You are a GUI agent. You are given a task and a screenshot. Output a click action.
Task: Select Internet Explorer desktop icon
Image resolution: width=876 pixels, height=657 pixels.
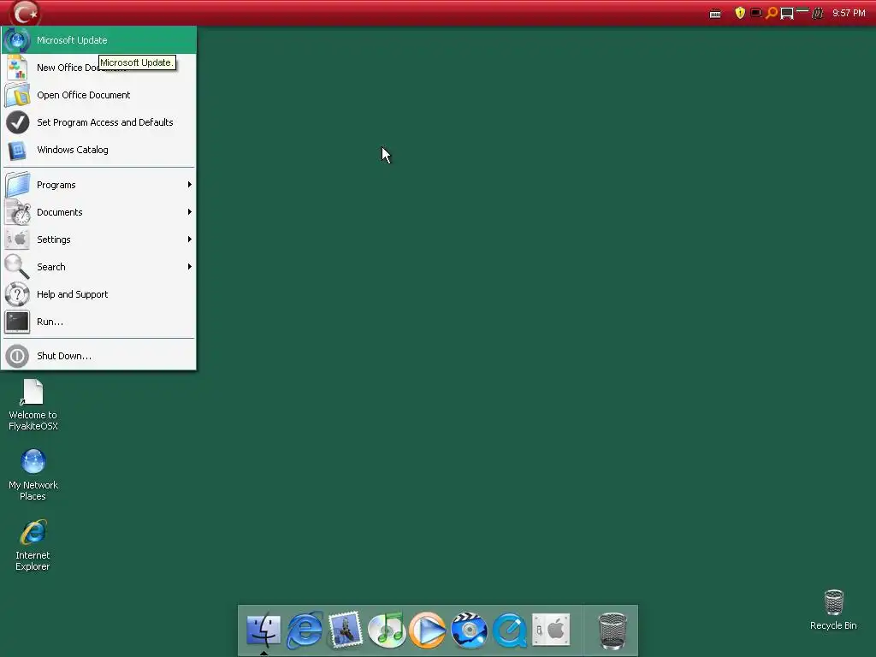click(33, 545)
